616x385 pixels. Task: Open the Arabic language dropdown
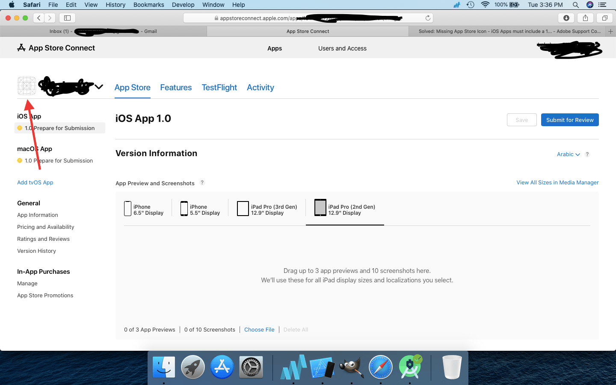(x=569, y=154)
